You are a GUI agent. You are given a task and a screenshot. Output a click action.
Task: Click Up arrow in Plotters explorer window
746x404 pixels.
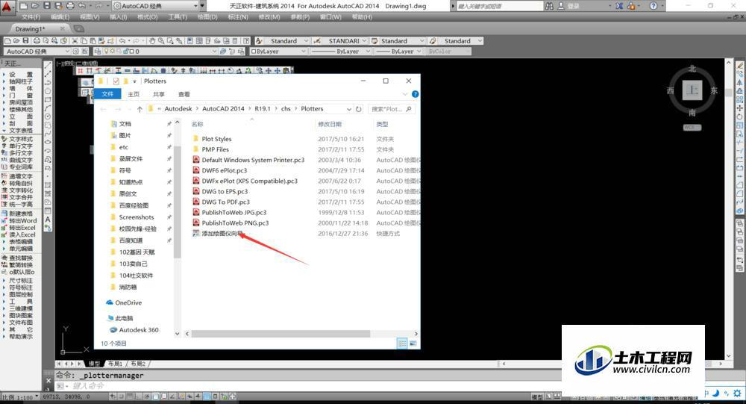140,109
